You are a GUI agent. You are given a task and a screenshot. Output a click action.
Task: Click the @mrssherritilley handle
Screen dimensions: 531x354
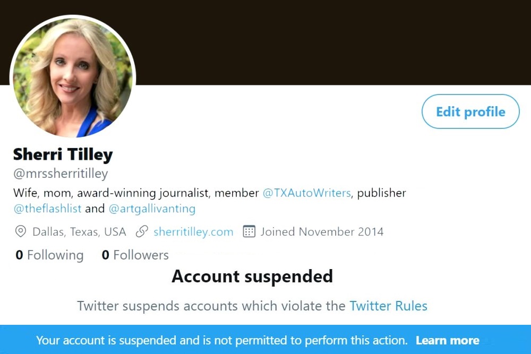point(61,174)
